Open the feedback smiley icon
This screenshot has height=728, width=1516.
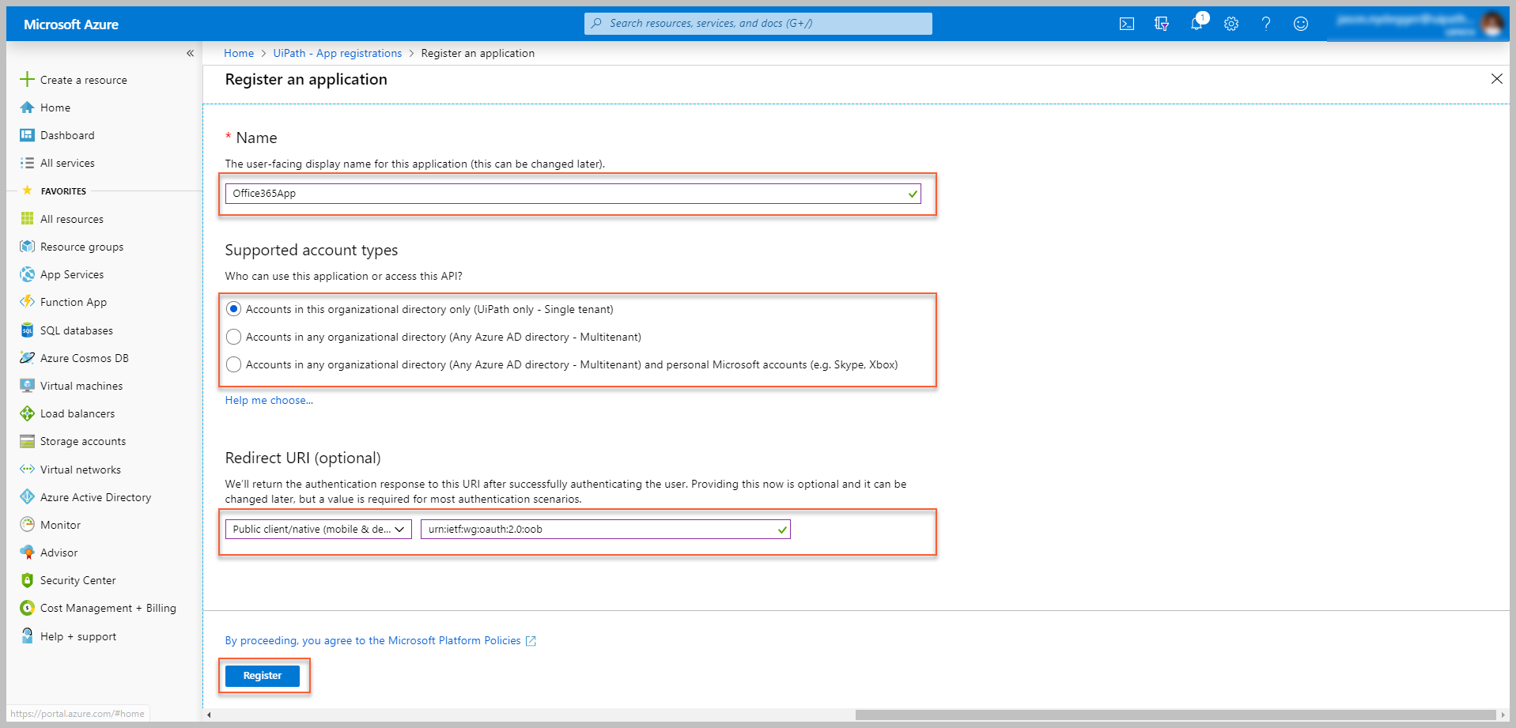[1300, 24]
